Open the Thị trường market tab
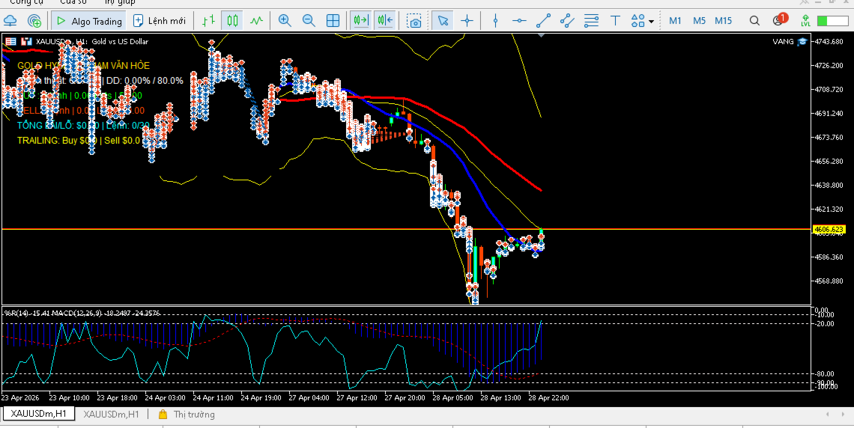Screen dimensions: 854x428 (x=187, y=415)
